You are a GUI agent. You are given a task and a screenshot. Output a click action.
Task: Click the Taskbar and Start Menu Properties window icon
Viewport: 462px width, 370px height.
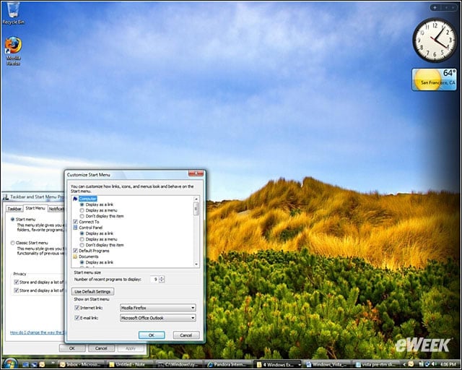pos(6,197)
